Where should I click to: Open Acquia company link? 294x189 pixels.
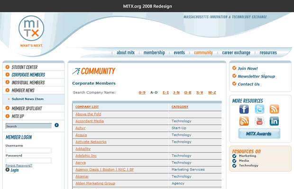pos(81,135)
